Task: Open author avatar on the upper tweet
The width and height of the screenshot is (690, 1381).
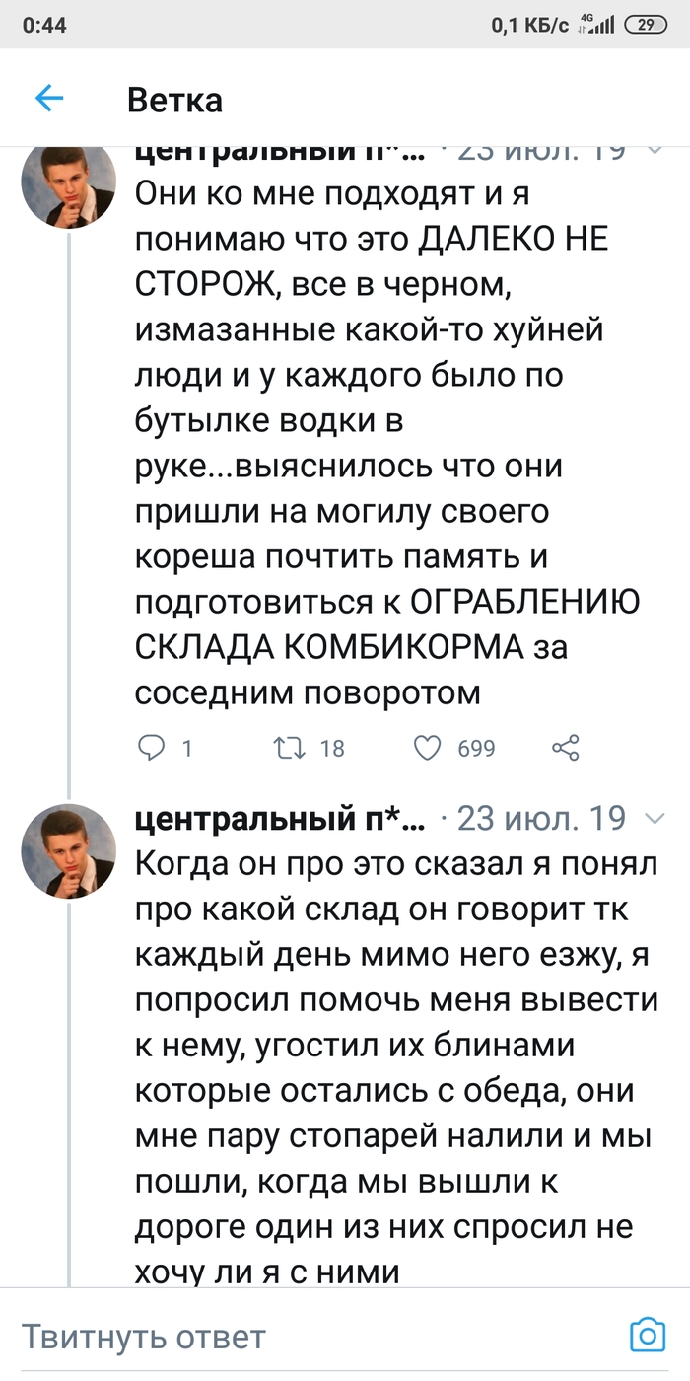Action: 69,184
